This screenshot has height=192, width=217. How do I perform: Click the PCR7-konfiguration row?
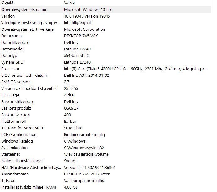tap(19, 135)
